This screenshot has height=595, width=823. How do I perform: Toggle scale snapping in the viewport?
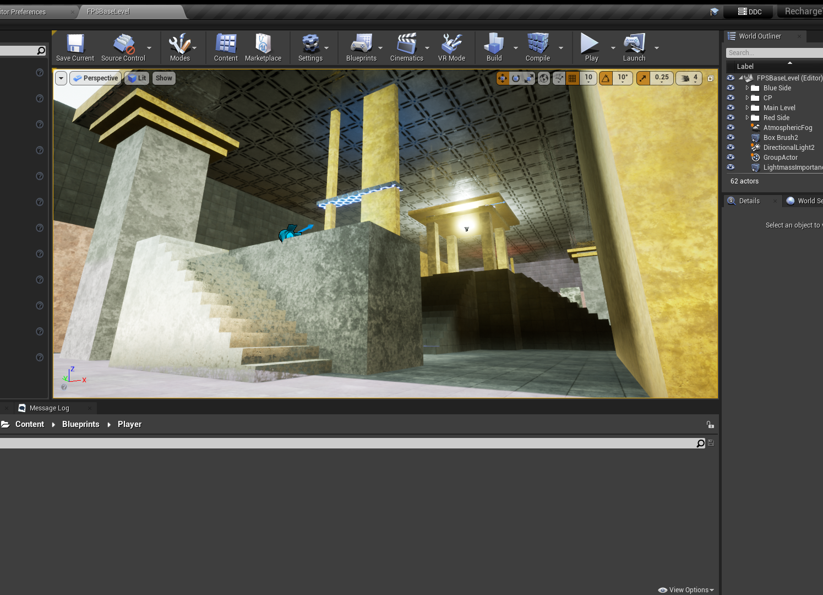point(643,78)
